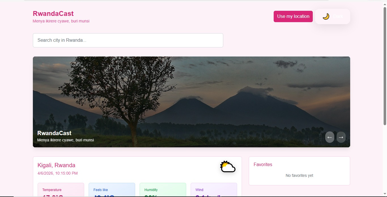Toggle the Dark theme switch
The height and width of the screenshot is (197, 387).
[333, 16]
